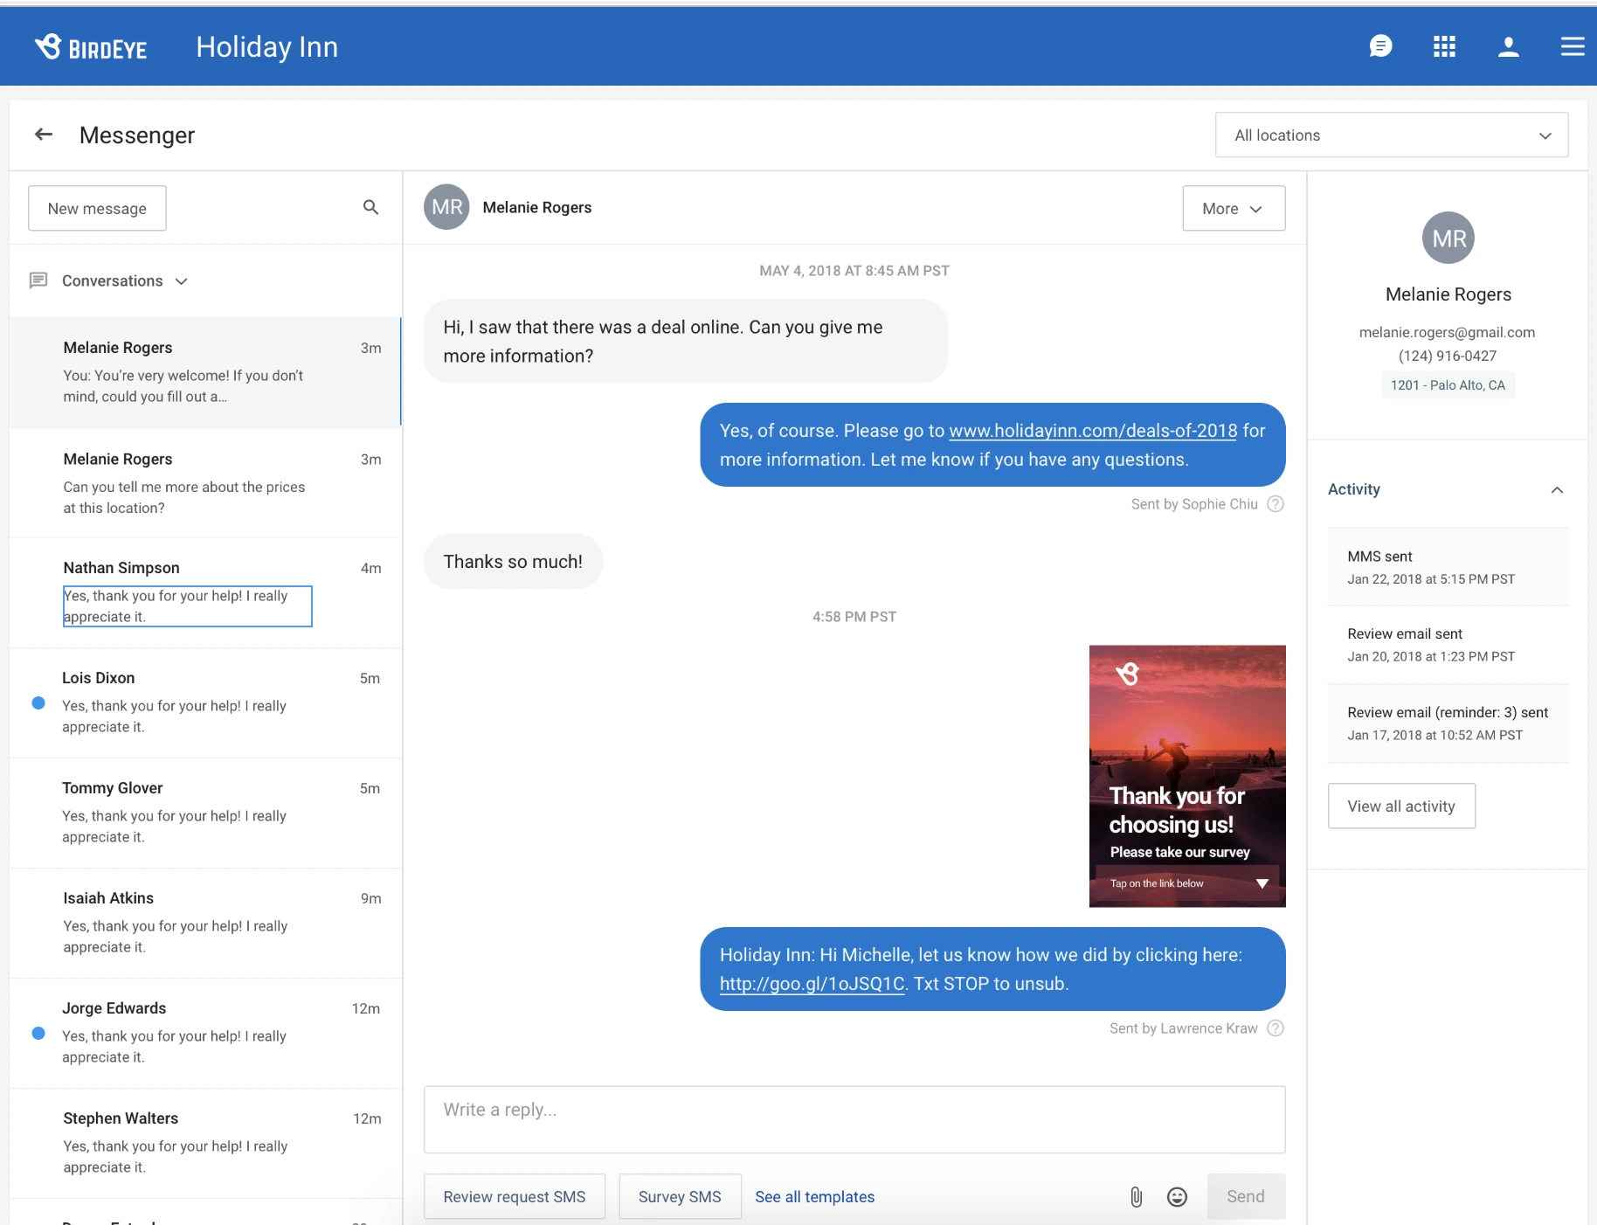Click the MR avatar in contact panel
This screenshot has height=1225, width=1597.
tap(1448, 238)
